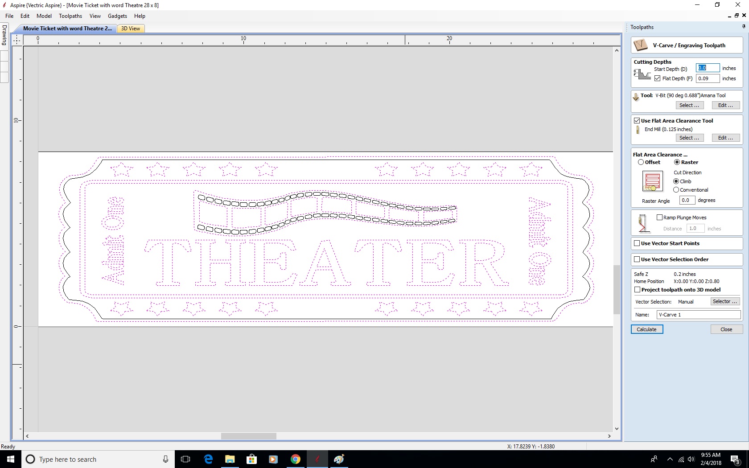Viewport: 749px width, 468px height.
Task: Show hidden system tray icons chevron
Action: (x=670, y=460)
